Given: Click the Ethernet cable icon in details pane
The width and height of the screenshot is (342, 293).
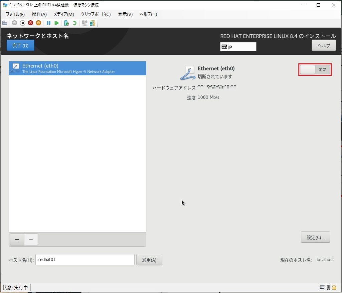Looking at the screenshot, I should pos(188,73).
